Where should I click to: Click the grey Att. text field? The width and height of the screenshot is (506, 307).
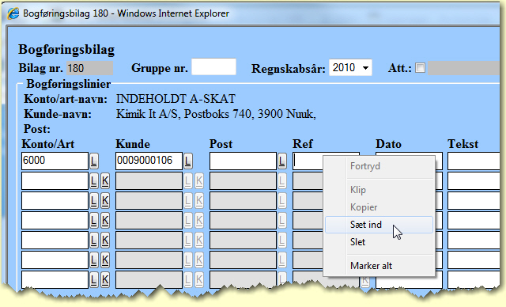pyautogui.click(x=463, y=68)
